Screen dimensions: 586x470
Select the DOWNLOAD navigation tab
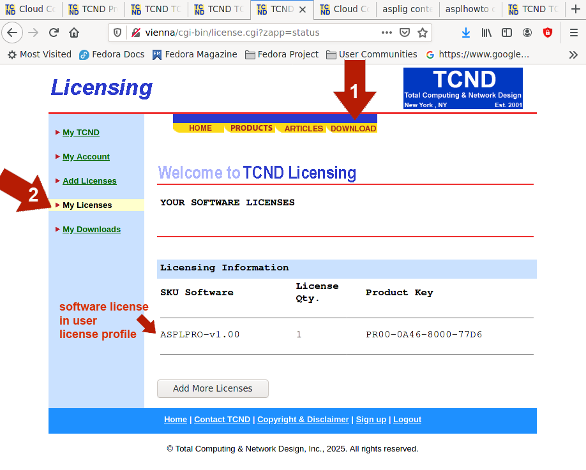pos(353,128)
